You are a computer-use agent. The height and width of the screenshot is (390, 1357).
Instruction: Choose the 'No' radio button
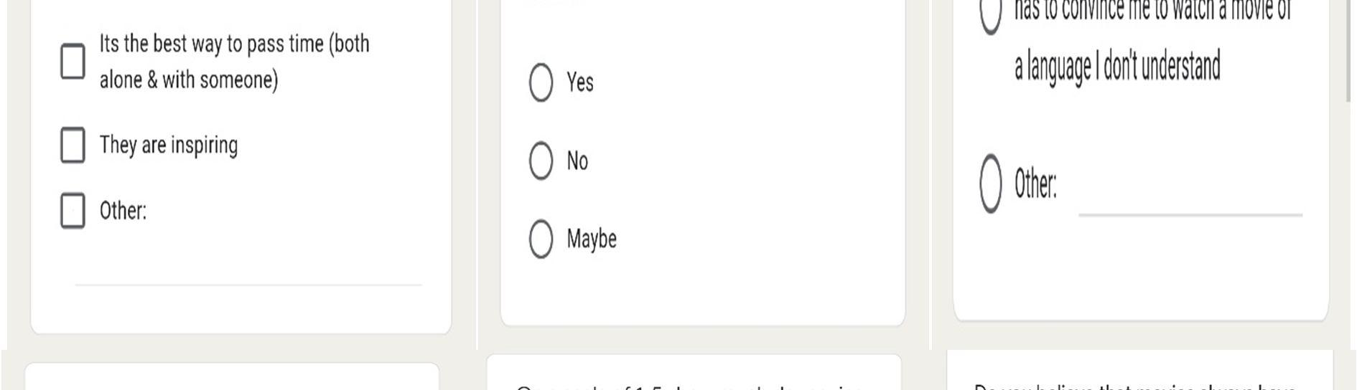[541, 161]
